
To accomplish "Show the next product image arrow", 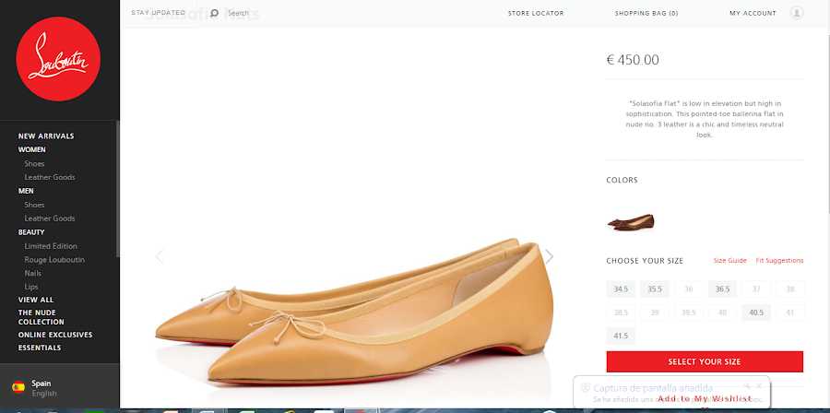I will pyautogui.click(x=550, y=256).
